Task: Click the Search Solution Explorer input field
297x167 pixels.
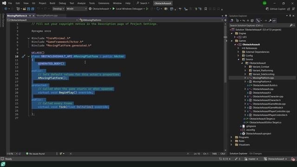Action: tap(259, 26)
